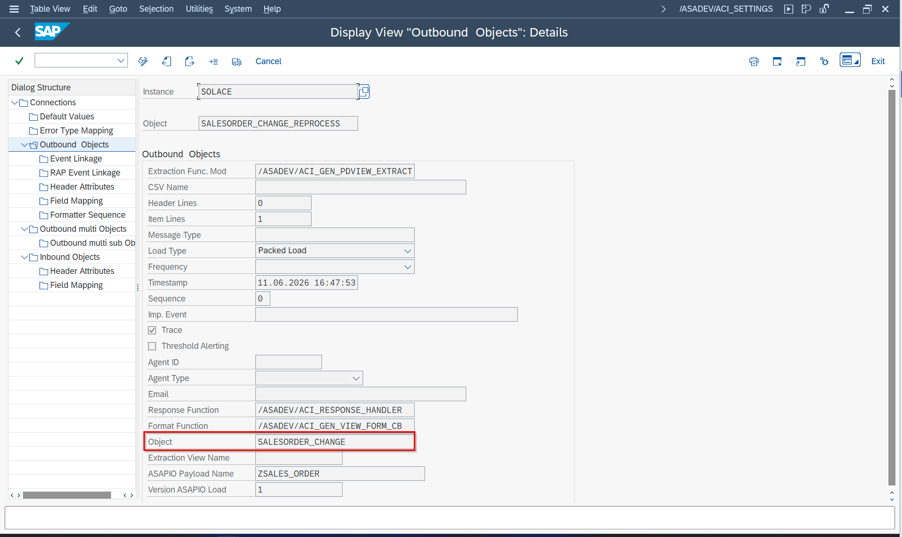This screenshot has height=537, width=902.
Task: Open the Frequency dropdown
Action: point(408,267)
